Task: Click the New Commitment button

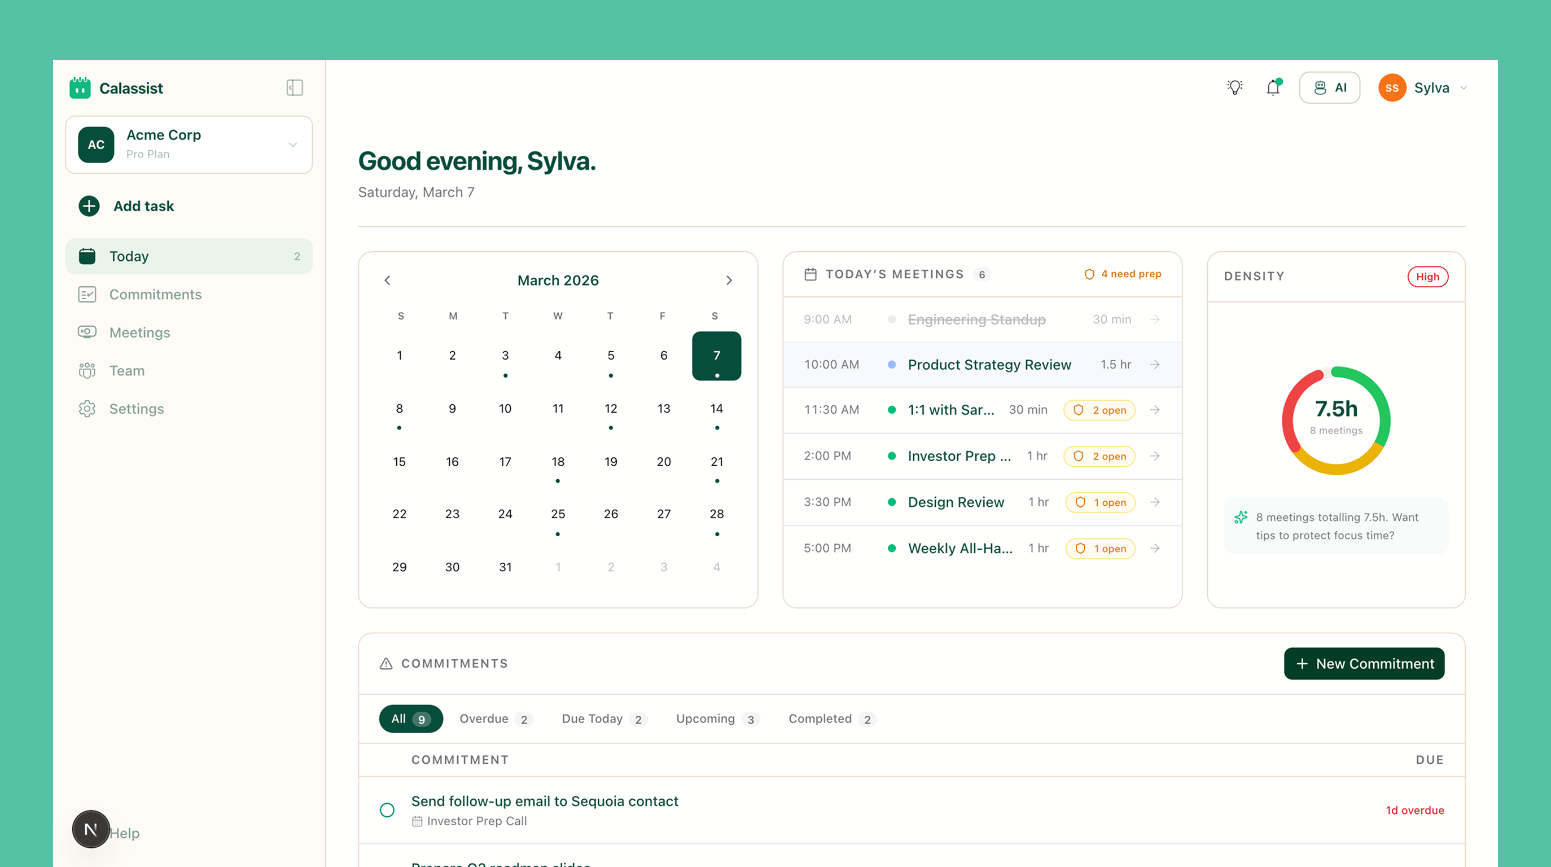Action: tap(1364, 663)
